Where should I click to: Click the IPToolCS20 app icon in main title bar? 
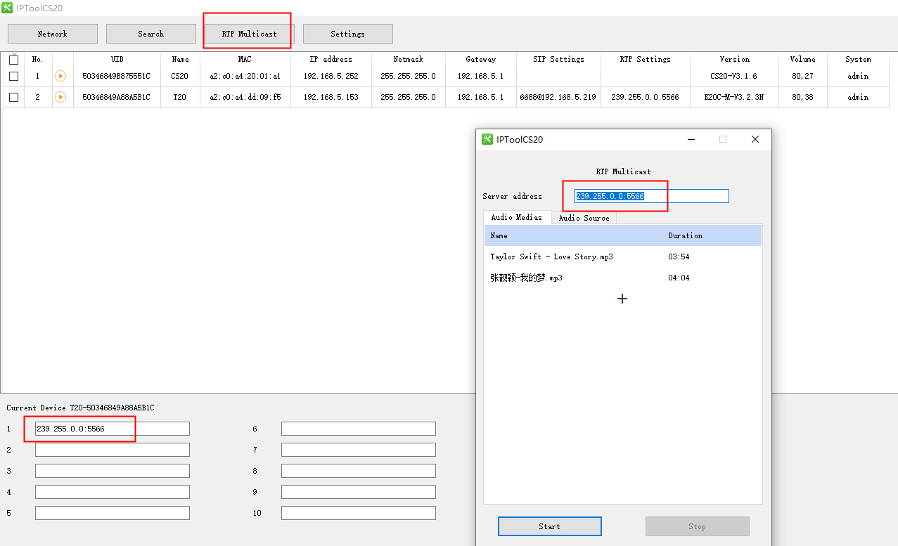pos(7,7)
